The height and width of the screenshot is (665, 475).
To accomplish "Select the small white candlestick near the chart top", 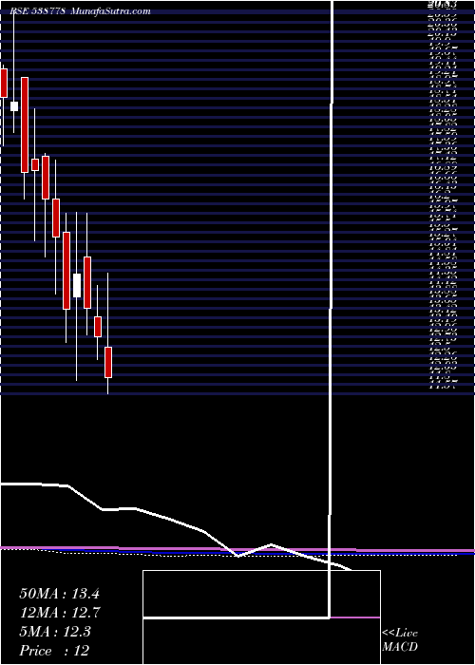I will [14, 106].
